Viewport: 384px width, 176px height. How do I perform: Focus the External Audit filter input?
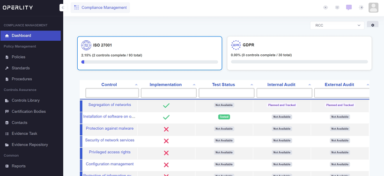tap(342, 93)
